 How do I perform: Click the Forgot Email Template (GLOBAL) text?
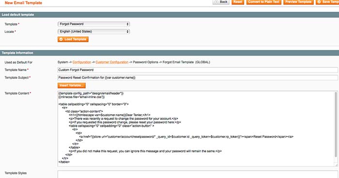click(x=186, y=62)
